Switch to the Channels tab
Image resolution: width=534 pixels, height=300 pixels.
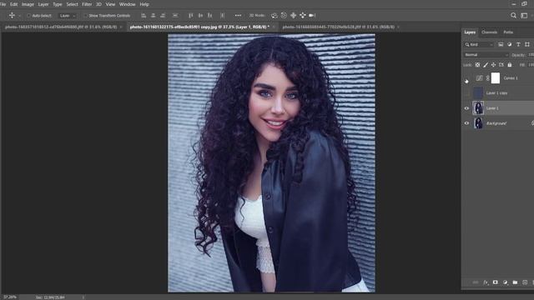pos(490,32)
